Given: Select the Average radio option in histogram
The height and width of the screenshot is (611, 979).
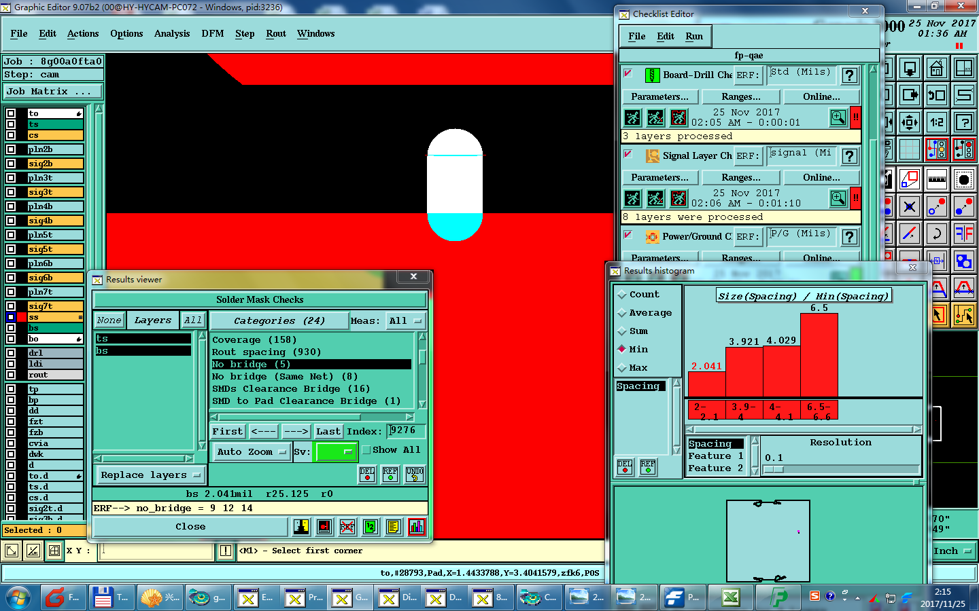Looking at the screenshot, I should 622,313.
